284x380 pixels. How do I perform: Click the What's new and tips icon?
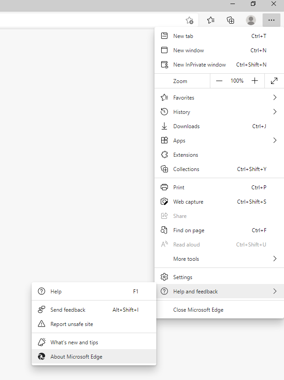42,342
